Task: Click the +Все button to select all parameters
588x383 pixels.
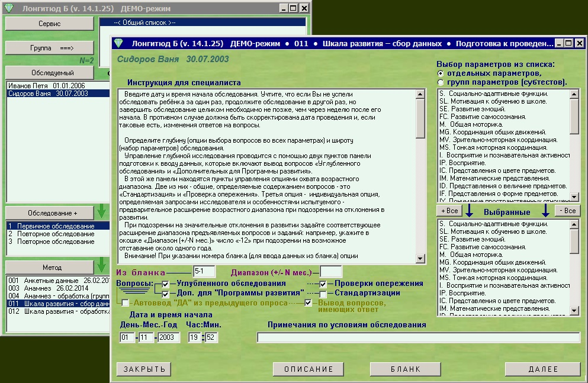Action: point(448,210)
